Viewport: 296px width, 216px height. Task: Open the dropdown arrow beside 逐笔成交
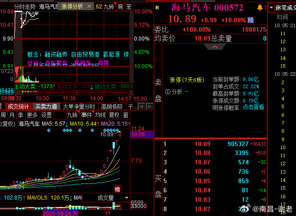point(271,8)
